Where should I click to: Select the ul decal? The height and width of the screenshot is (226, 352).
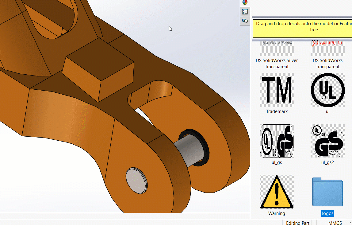point(327,90)
